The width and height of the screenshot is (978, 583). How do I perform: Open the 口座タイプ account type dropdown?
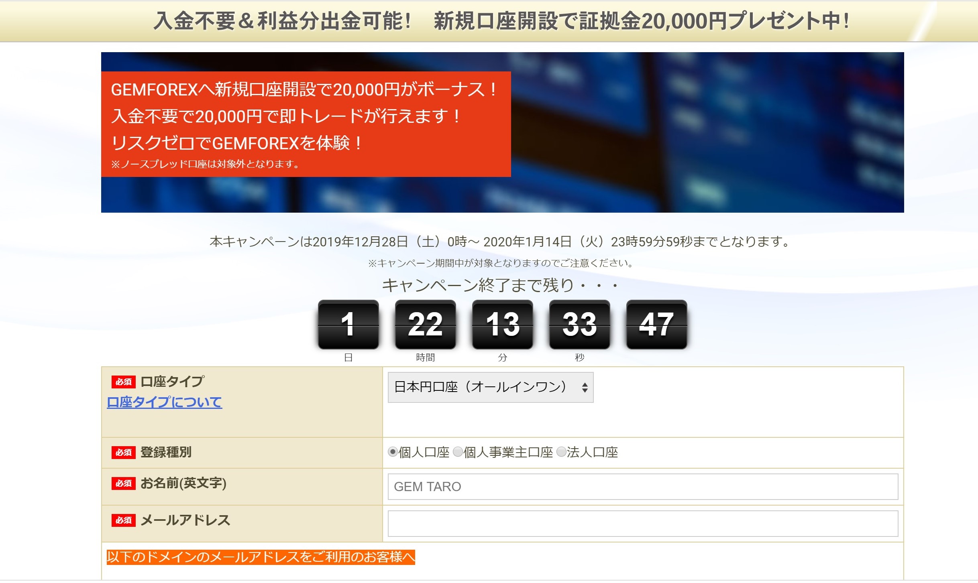tap(490, 387)
